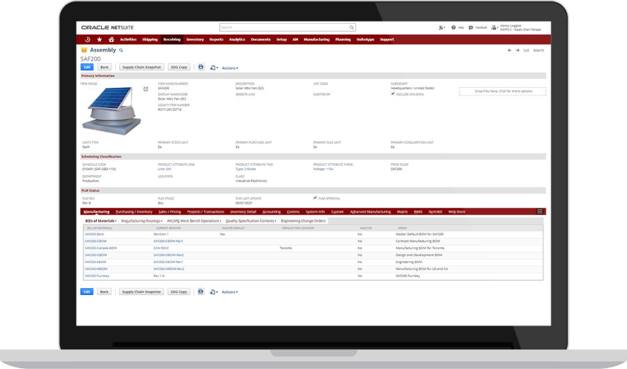Image resolution: width=627 pixels, height=369 pixels.
Task: Click the bottom Print icon
Action: (x=201, y=292)
